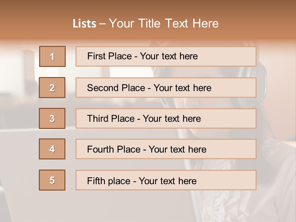Click the words 'Your text here' in first row
Image resolution: width=296 pixels, height=222 pixels.
click(x=169, y=56)
